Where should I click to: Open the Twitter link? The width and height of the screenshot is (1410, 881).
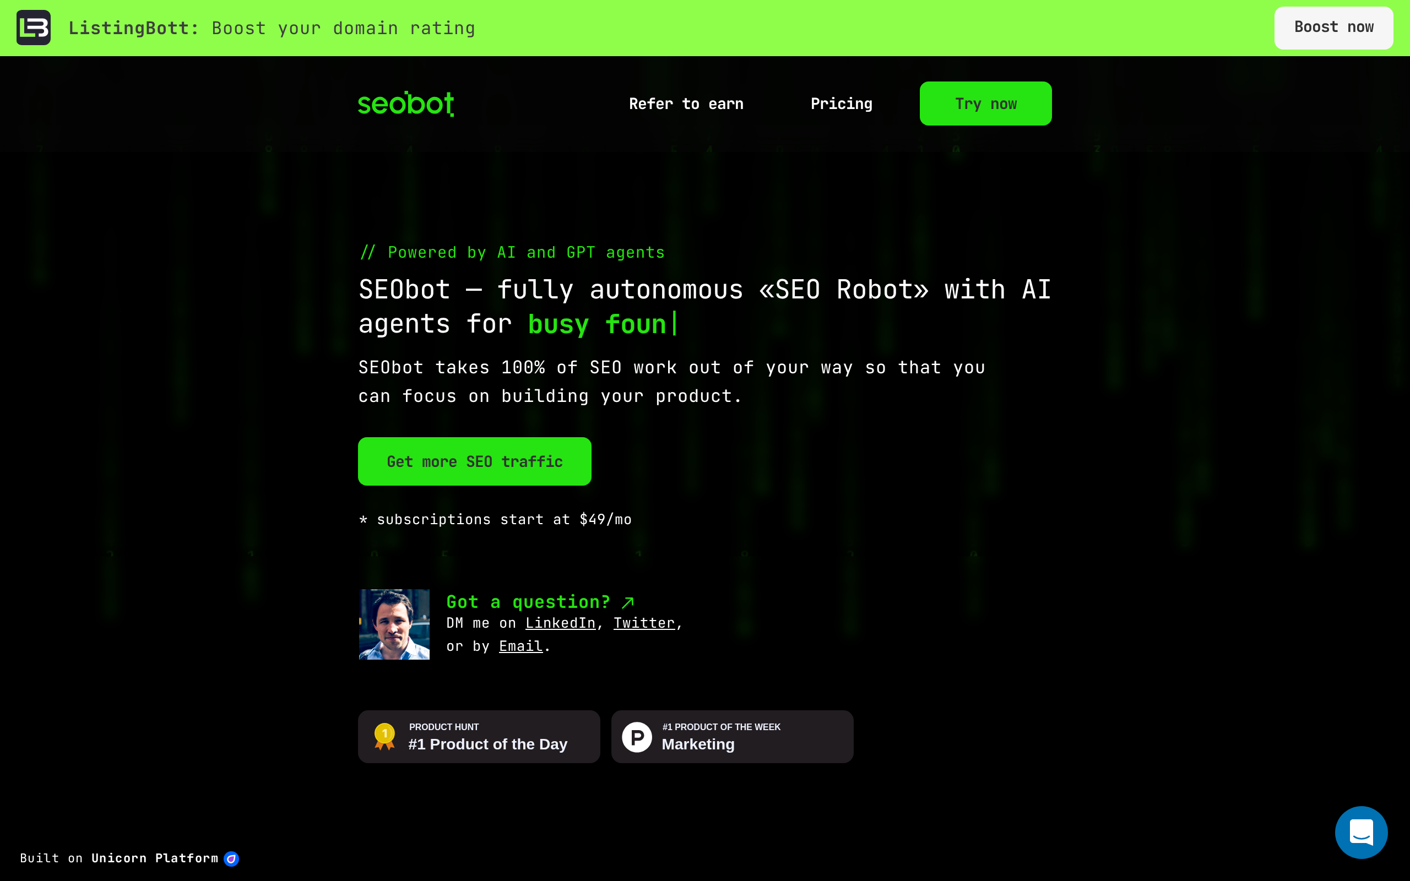pos(644,623)
